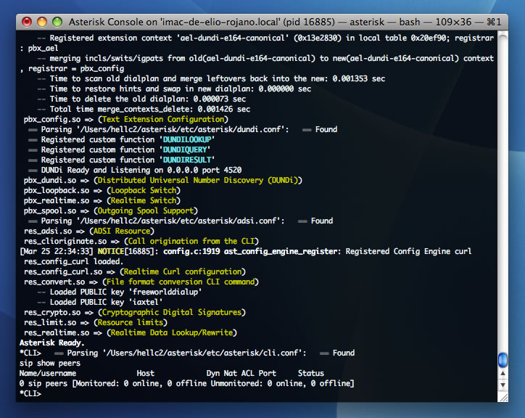
Task: Click the last *CLI> prompt line
Action: 30,394
